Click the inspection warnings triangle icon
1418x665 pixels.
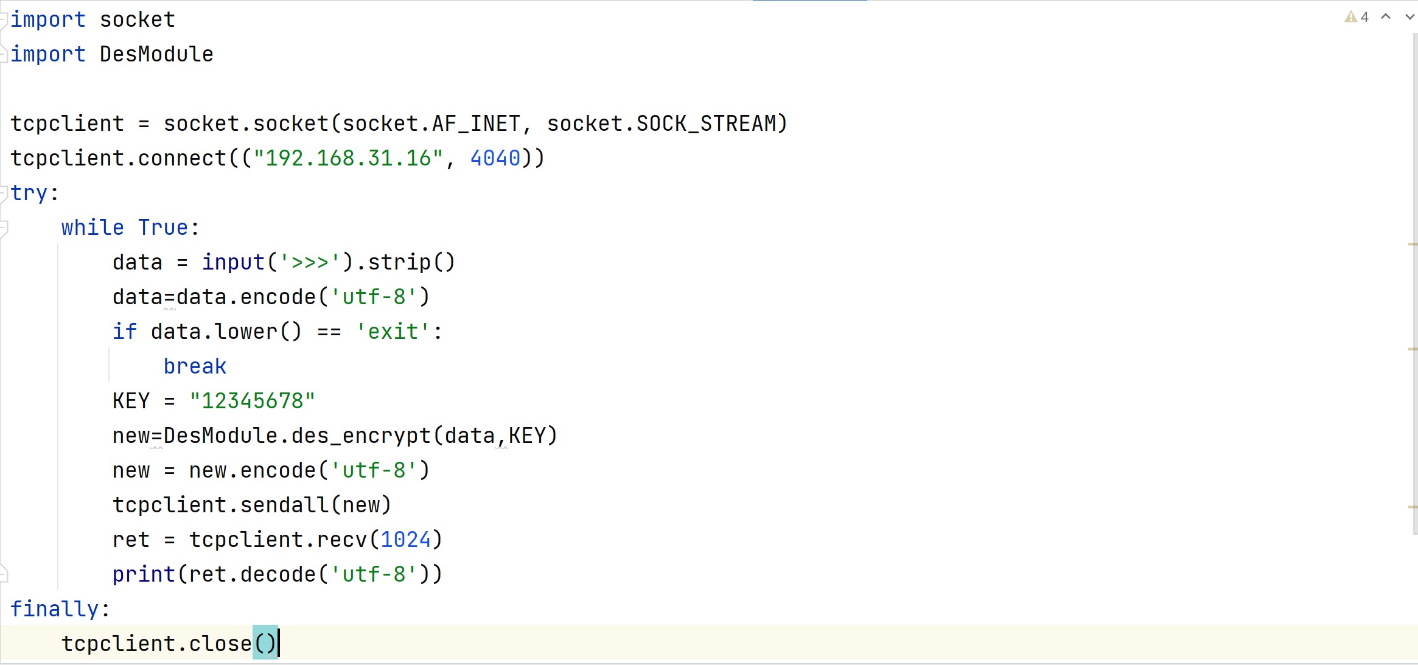point(1350,17)
